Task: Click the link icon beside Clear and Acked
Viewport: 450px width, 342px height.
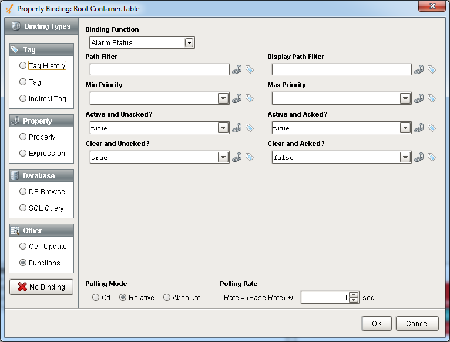Action: [419, 157]
